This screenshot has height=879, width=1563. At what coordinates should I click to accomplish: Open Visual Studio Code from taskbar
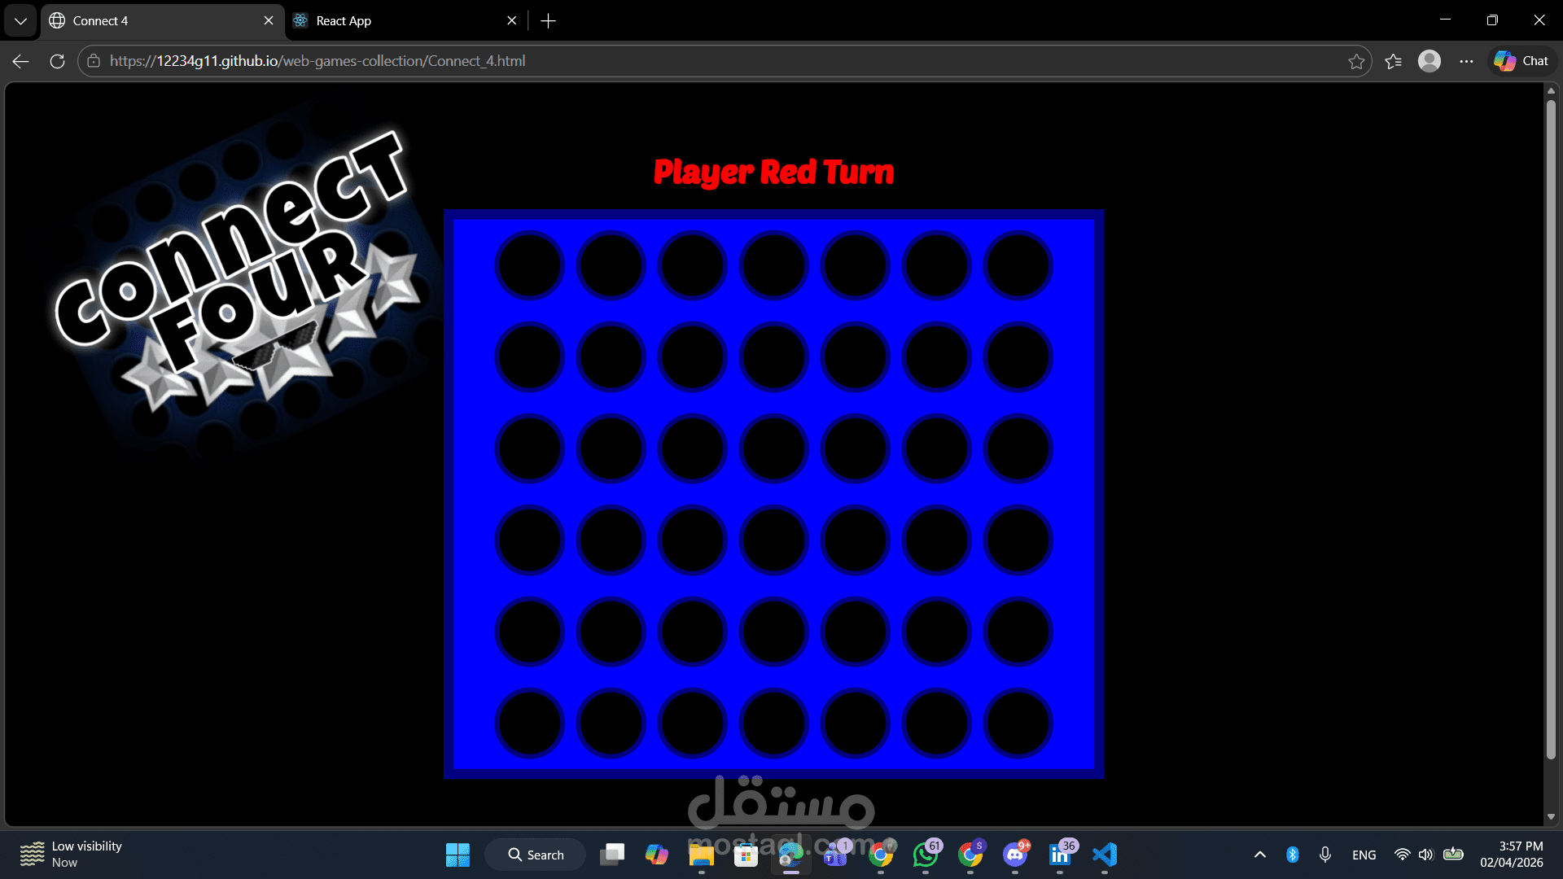pos(1105,855)
